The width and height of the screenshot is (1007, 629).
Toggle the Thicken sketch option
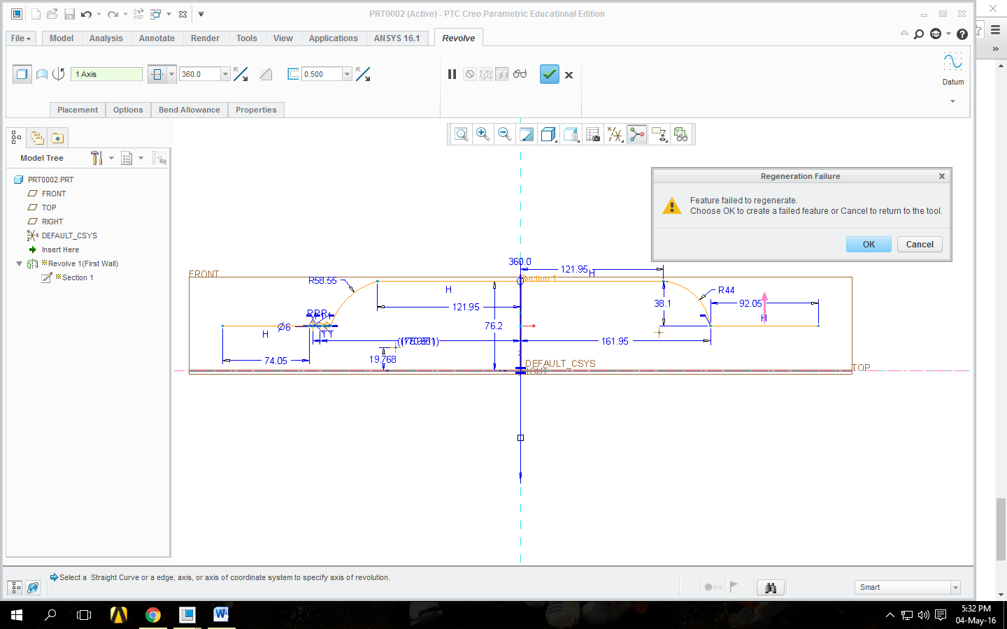293,74
